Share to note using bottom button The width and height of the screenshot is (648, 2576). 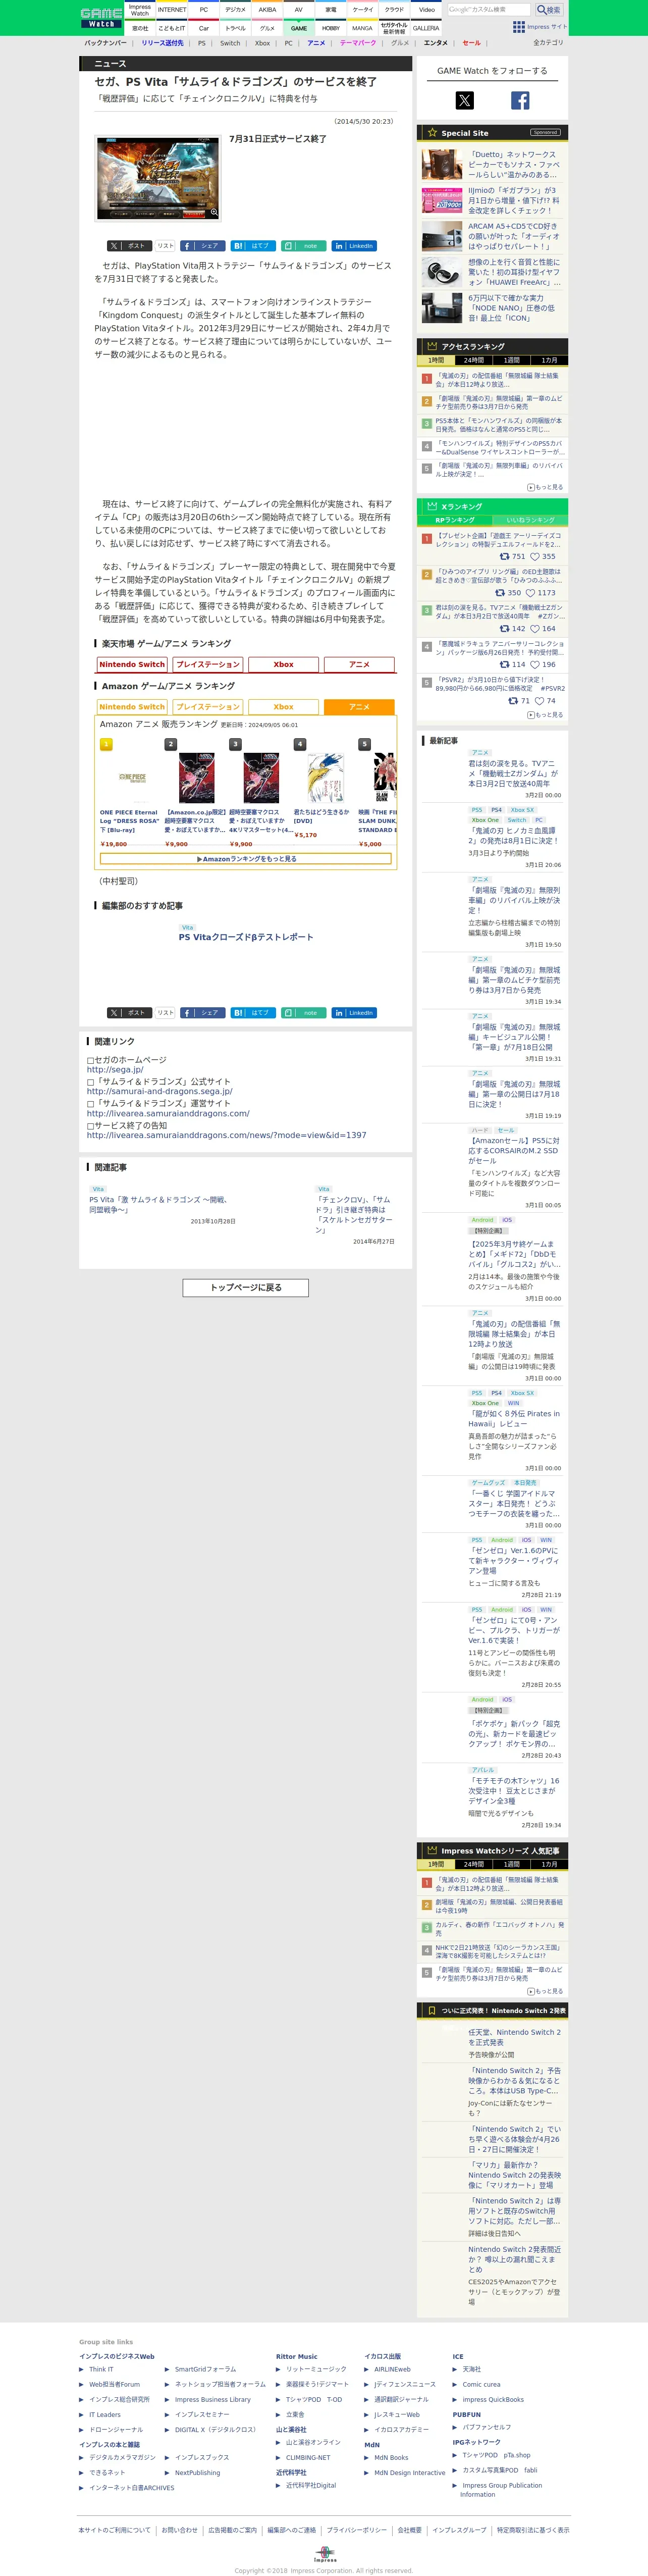point(304,1013)
